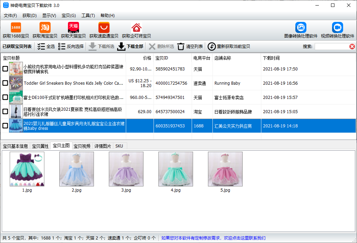Click the status bar item count summary
This screenshot has height=243, width=357.
pos(79,238)
